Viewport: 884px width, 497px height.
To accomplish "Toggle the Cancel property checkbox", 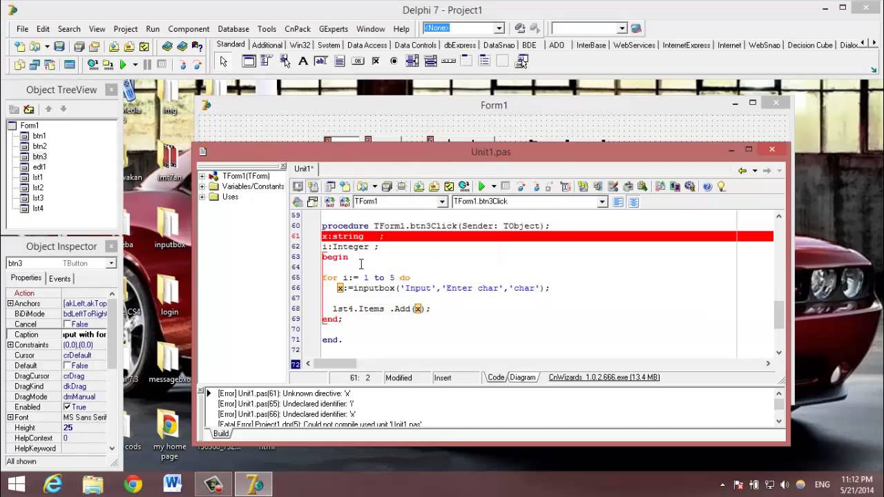I will [x=68, y=324].
